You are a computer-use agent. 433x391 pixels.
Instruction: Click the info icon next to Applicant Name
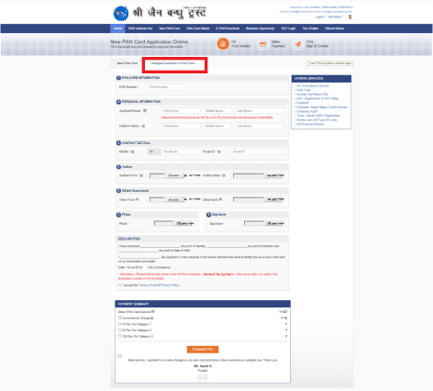point(145,111)
